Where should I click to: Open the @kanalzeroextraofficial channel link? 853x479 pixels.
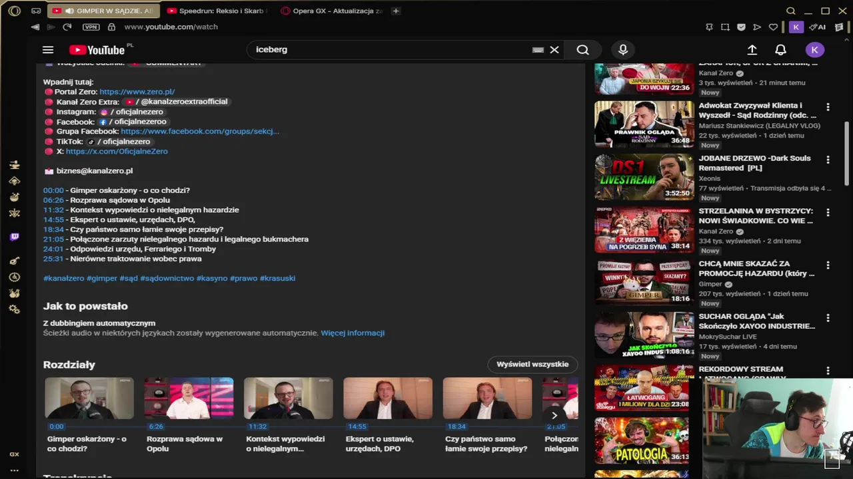(x=176, y=102)
